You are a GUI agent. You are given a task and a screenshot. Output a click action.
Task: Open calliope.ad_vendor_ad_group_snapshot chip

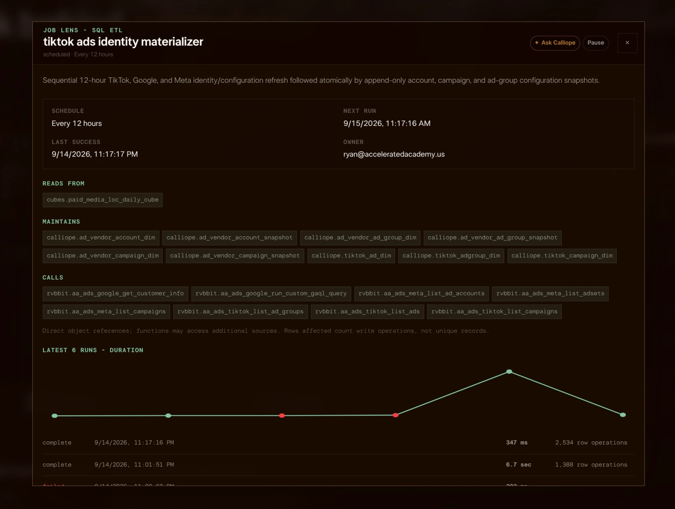(x=493, y=238)
